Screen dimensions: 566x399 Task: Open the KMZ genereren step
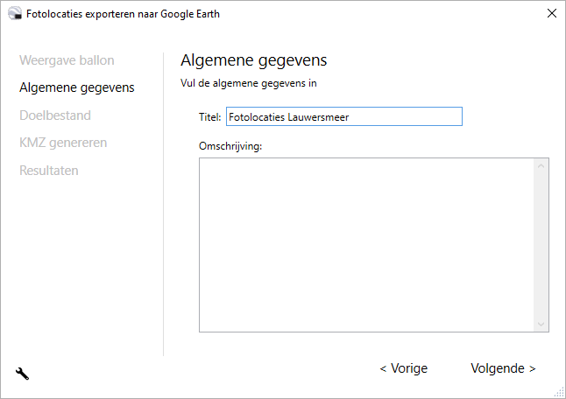[63, 143]
